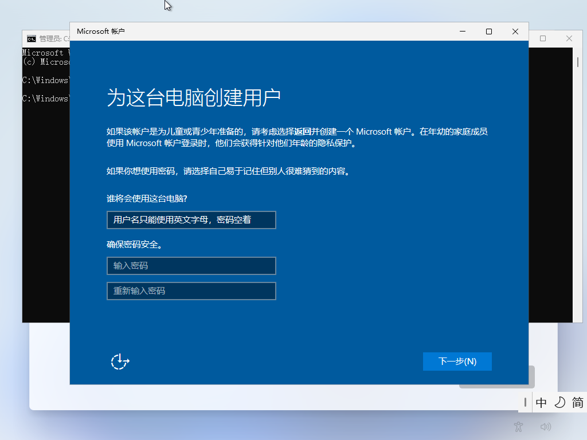Image resolution: width=587 pixels, height=440 pixels.
Task: Click the command prompt title bar icon
Action: (31, 38)
